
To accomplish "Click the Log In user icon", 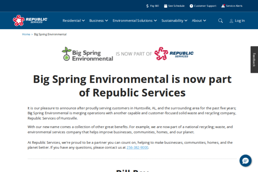I will (x=231, y=21).
